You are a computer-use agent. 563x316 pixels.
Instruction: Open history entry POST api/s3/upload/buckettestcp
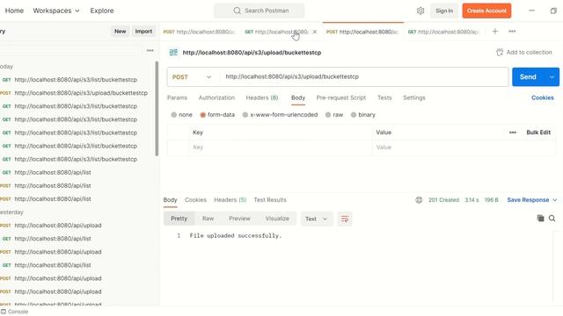click(74, 93)
